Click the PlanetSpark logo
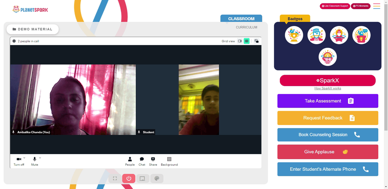This screenshot has width=388, height=189. coord(30,9)
